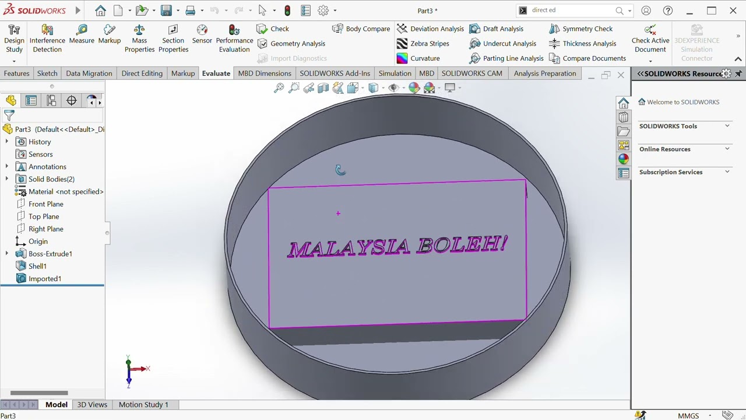Image resolution: width=746 pixels, height=420 pixels.
Task: Open the View Settings monitor icon
Action: tap(450, 88)
